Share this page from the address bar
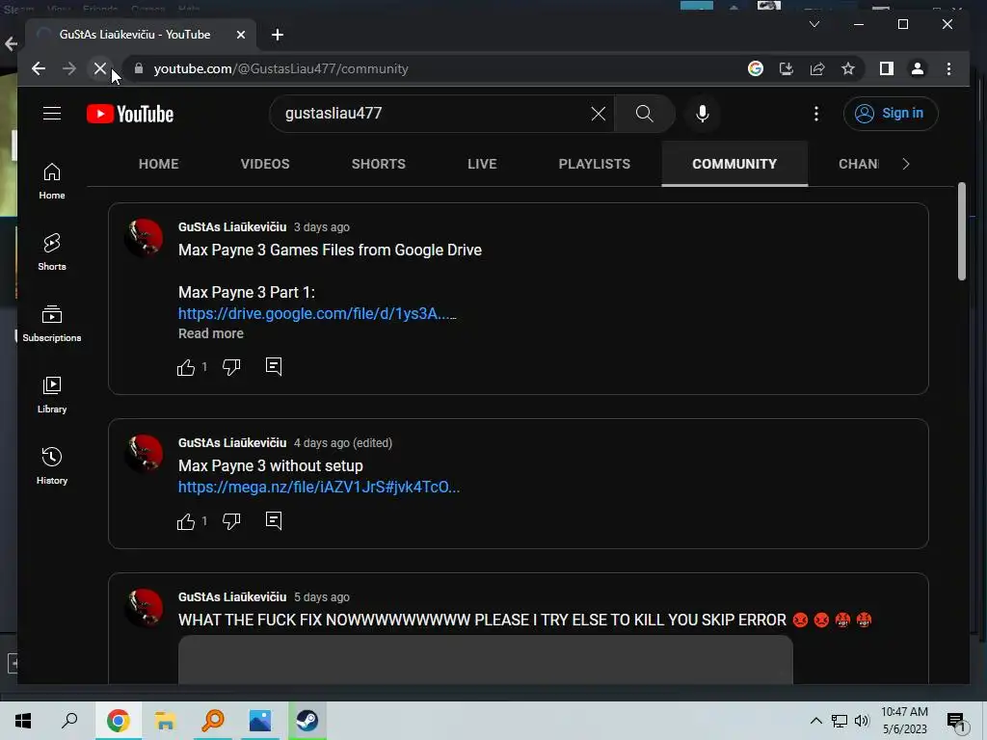 (x=817, y=68)
